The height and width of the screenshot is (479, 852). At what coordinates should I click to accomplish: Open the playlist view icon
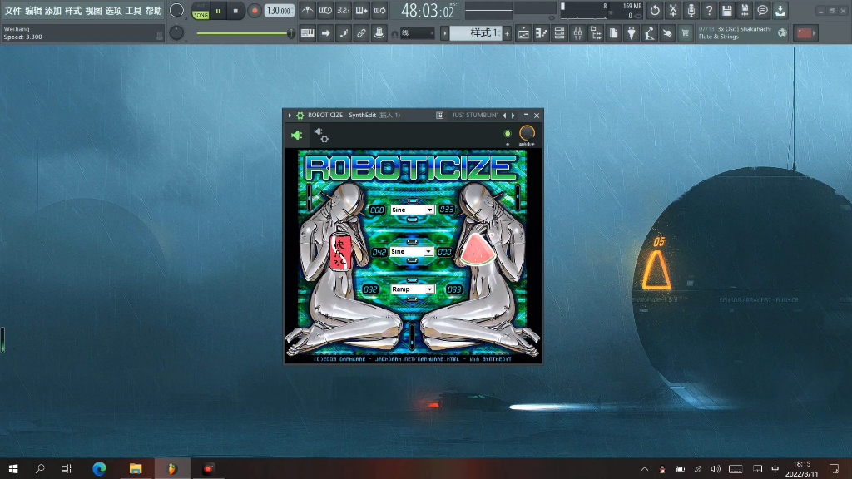523,33
